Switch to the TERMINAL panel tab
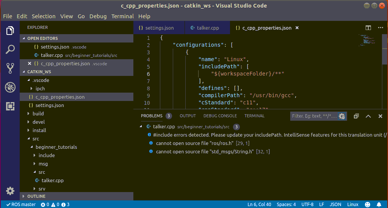This screenshot has height=208, width=388. click(254, 116)
